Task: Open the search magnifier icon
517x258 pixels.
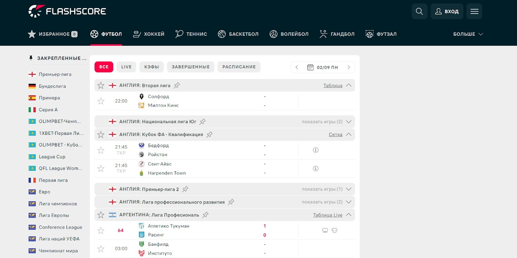Action: click(419, 11)
